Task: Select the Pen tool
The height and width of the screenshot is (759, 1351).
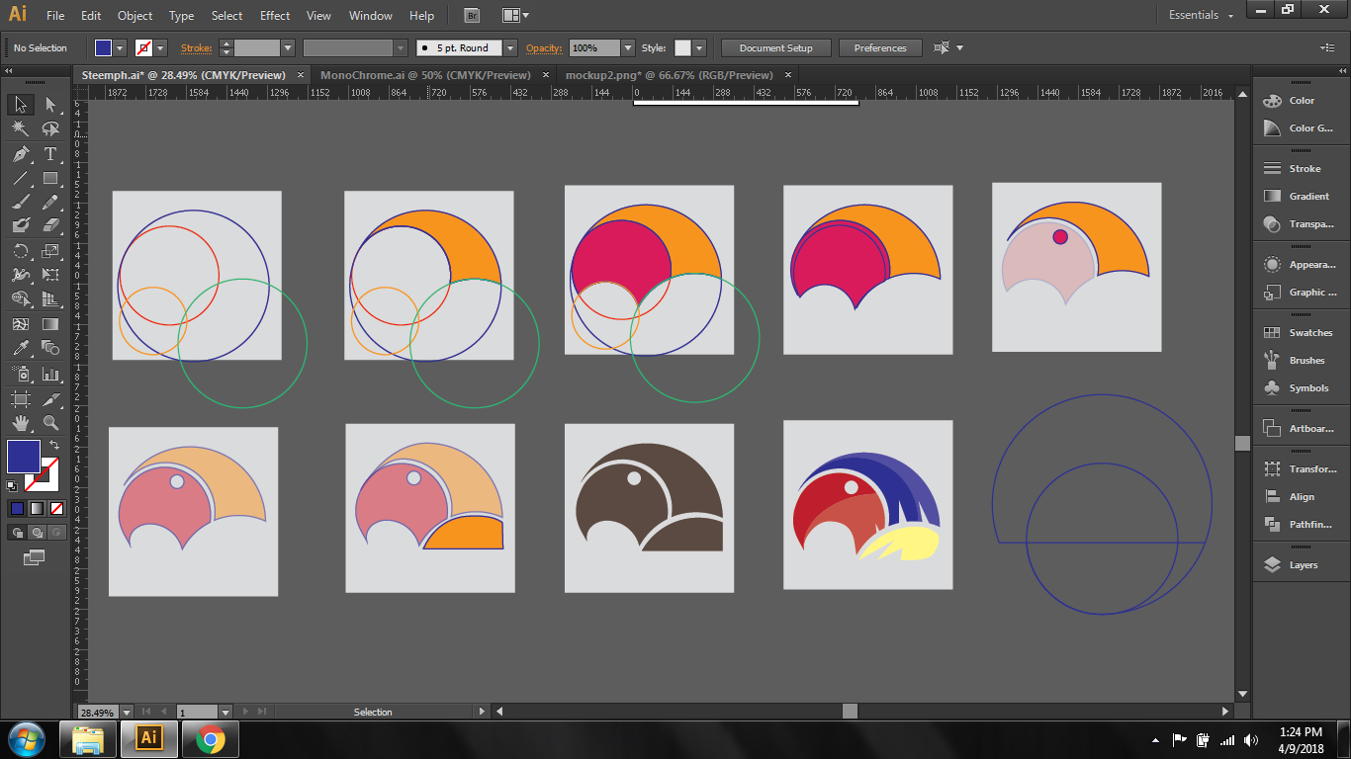Action: coord(20,154)
